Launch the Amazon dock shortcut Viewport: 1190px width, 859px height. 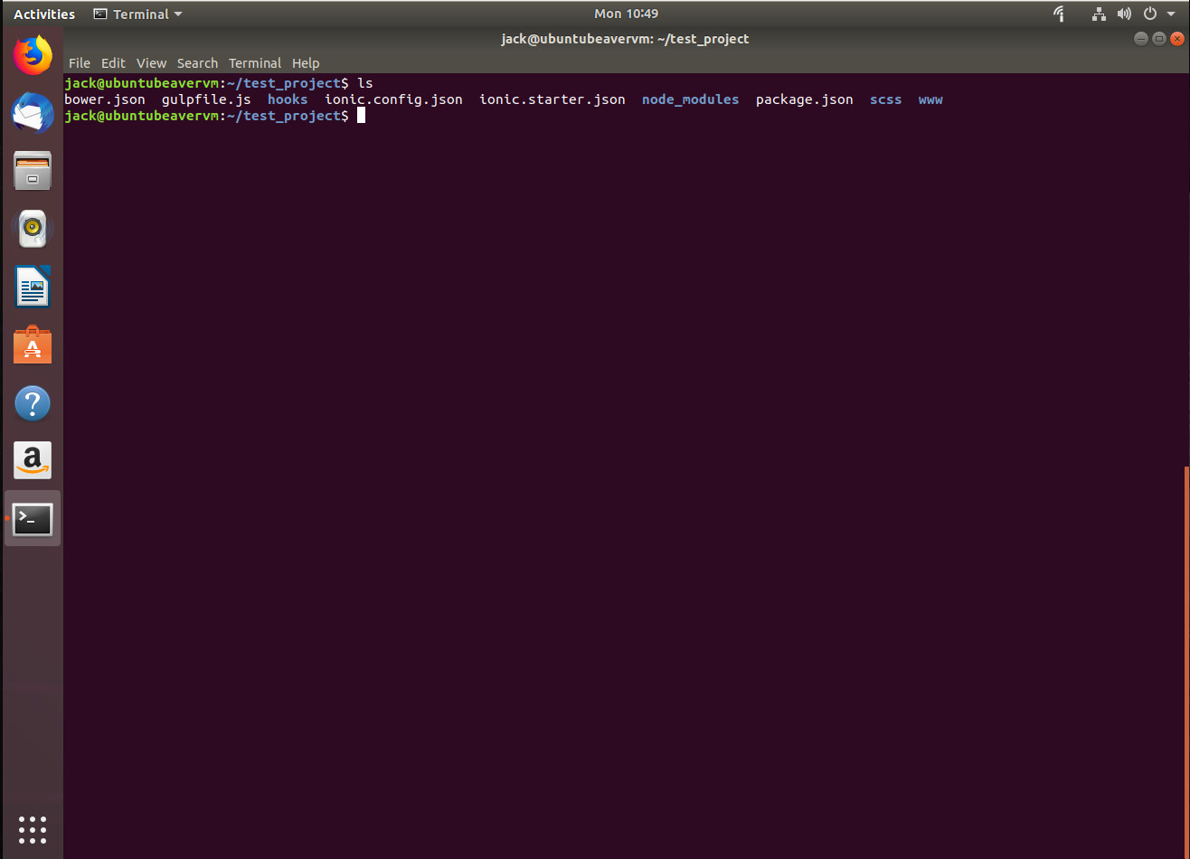pyautogui.click(x=33, y=460)
